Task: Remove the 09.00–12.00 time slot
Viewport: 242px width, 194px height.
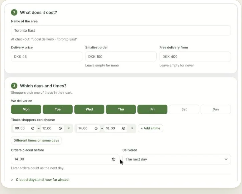Action: 69,128
